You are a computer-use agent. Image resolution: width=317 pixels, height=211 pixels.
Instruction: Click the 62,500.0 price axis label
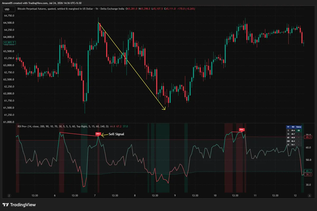9,79
